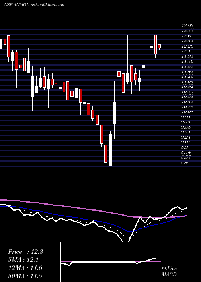Viewport: 201px width, 282px height.
Task: Click the 11.93 price axis label
Action: coord(187,56)
